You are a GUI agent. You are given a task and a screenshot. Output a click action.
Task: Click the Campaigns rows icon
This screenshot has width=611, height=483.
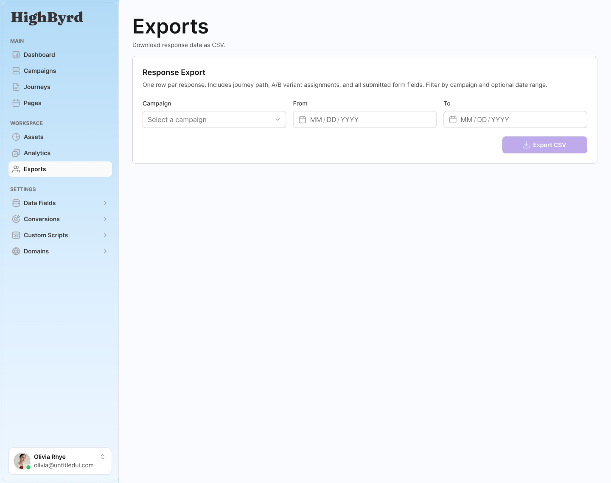(x=16, y=71)
